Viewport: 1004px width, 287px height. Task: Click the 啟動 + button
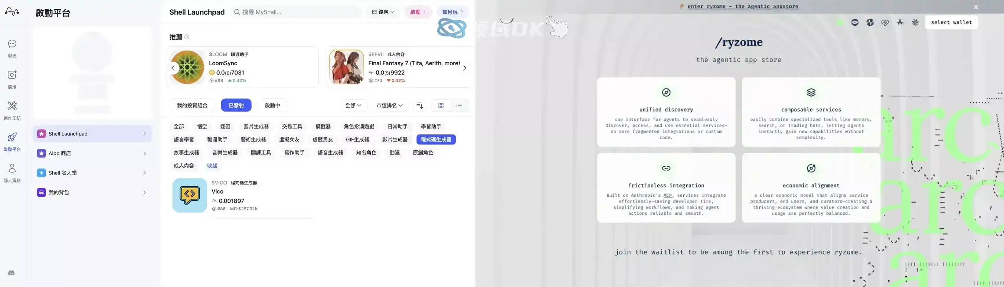(x=418, y=12)
